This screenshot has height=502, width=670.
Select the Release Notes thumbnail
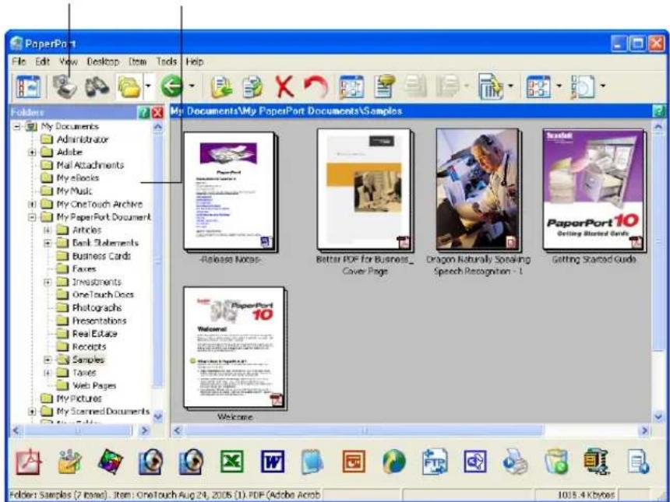(230, 191)
